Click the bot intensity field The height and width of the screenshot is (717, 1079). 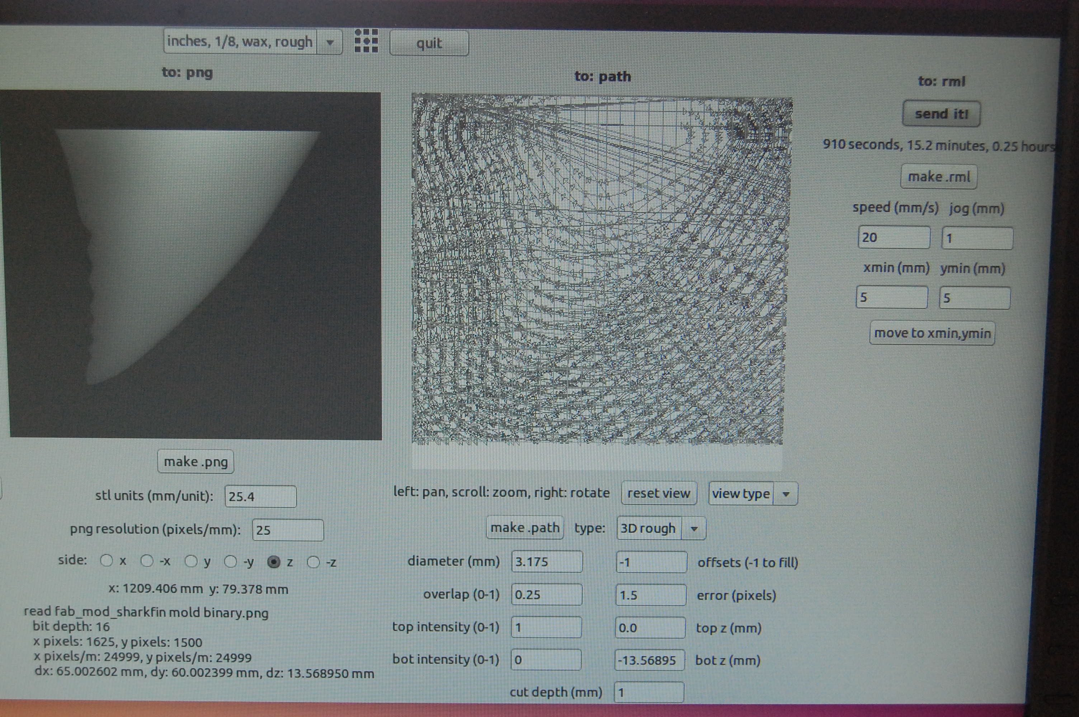pos(546,659)
